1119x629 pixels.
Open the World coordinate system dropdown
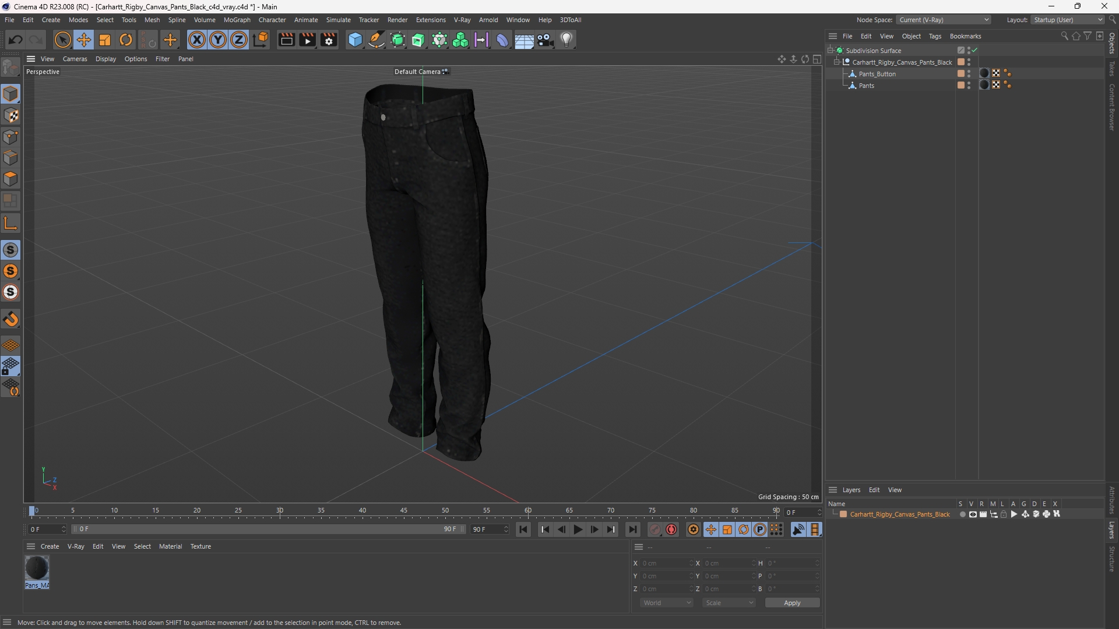(x=667, y=603)
